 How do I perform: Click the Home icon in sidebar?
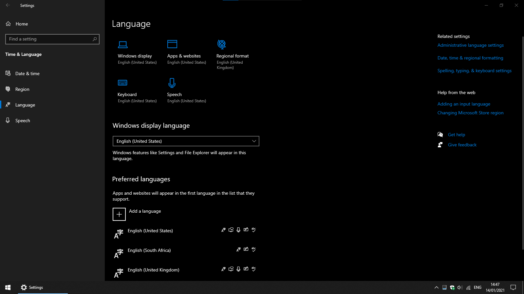[x=8, y=24]
